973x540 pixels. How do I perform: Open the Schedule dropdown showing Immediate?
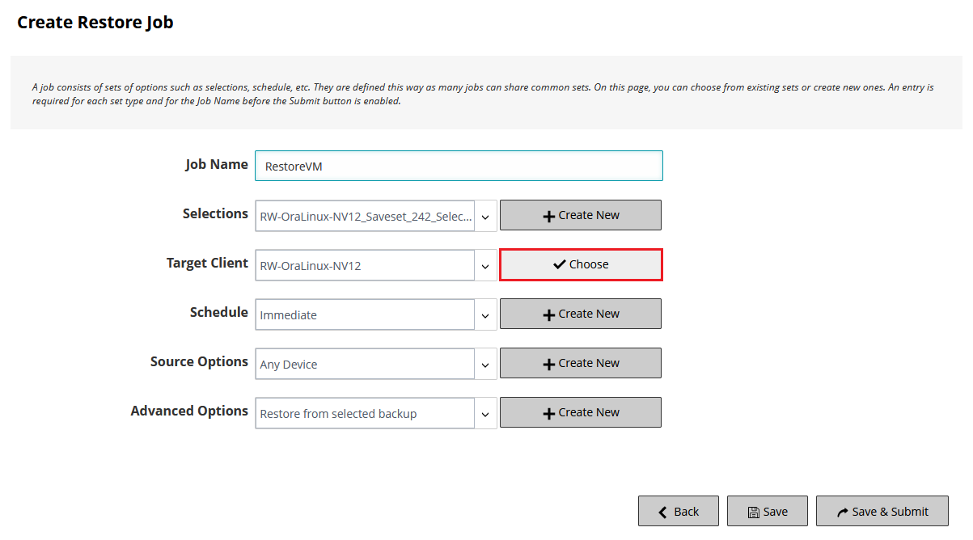485,314
